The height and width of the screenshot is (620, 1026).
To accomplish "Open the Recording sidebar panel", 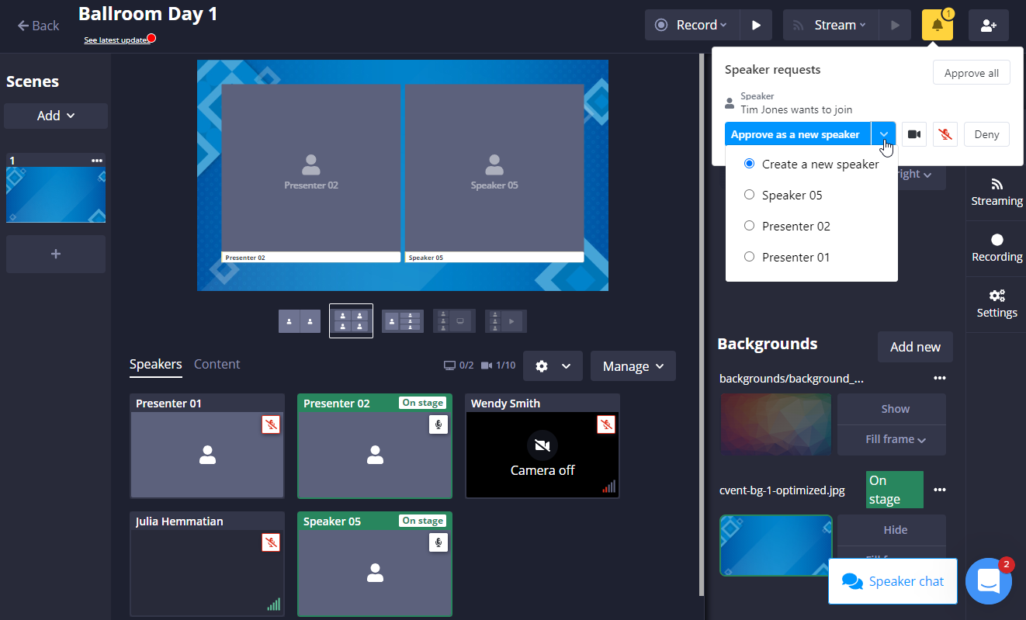I will (997, 248).
